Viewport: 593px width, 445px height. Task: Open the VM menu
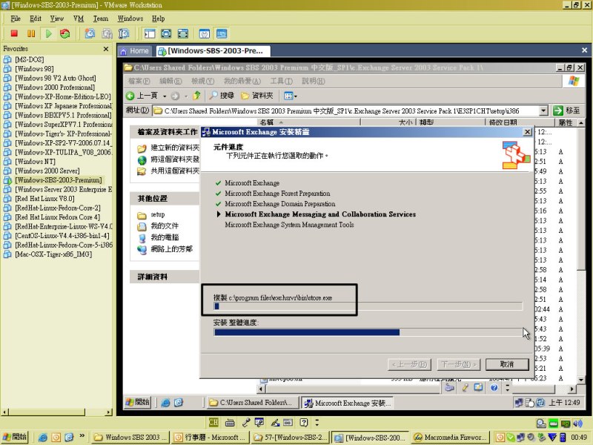pyautogui.click(x=79, y=19)
